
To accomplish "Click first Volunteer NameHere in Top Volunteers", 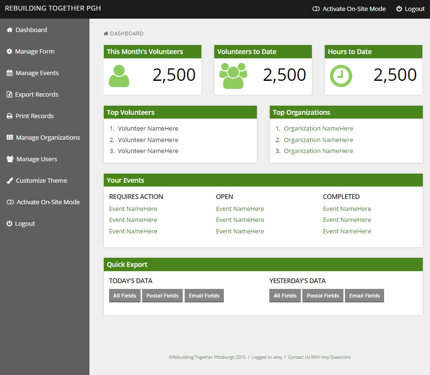I will point(148,128).
